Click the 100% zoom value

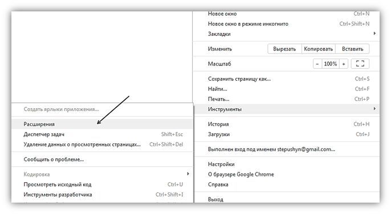pyautogui.click(x=331, y=64)
